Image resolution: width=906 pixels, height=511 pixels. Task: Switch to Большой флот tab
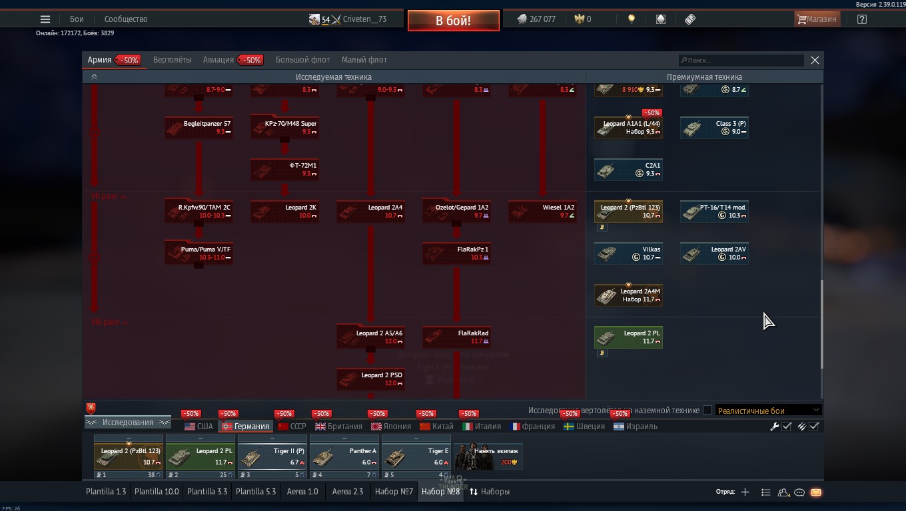(302, 60)
